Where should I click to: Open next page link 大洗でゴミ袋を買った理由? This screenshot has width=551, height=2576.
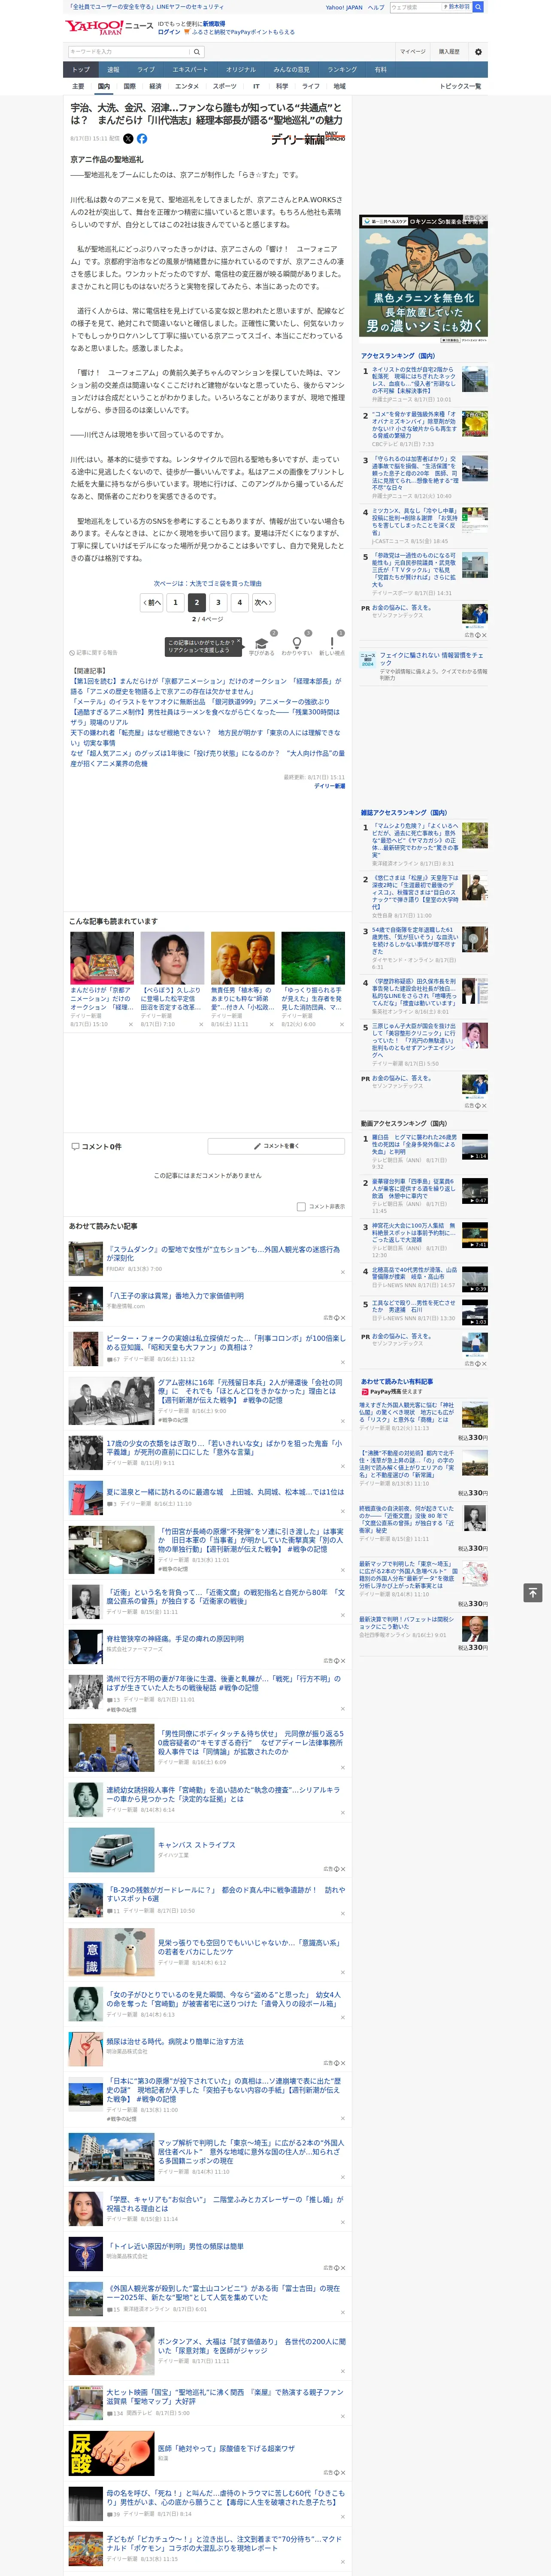point(208,583)
